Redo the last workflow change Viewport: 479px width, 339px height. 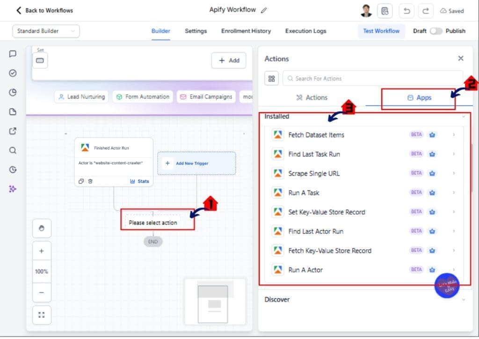426,11
